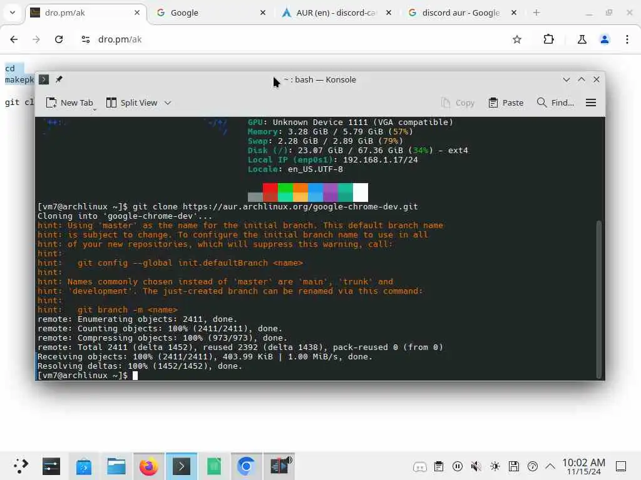Screen dimensions: 641x480
Task: Open the green spreadsheet app in the taskbar
Action: tap(214, 466)
